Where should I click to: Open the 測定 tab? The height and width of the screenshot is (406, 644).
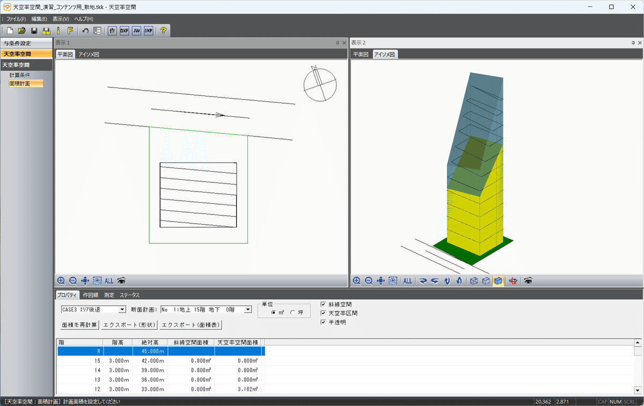pos(109,295)
